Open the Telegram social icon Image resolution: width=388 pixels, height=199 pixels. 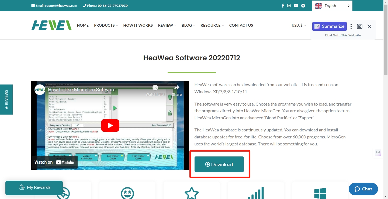303,6
